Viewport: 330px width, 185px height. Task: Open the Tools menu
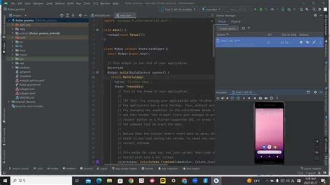[87, 3]
